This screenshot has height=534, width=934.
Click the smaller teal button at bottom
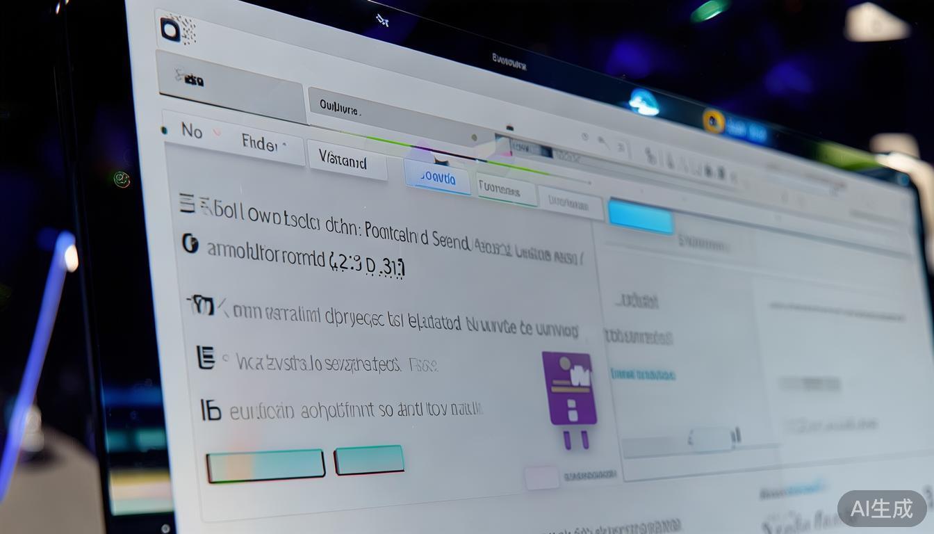pyautogui.click(x=369, y=460)
